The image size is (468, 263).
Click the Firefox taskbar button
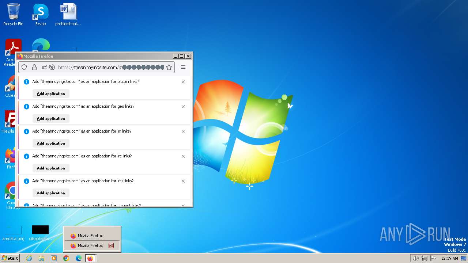(x=90, y=258)
